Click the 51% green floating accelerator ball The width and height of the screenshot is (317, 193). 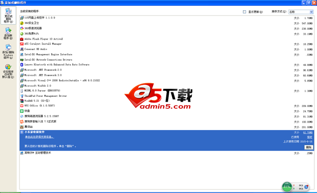coord(287,187)
